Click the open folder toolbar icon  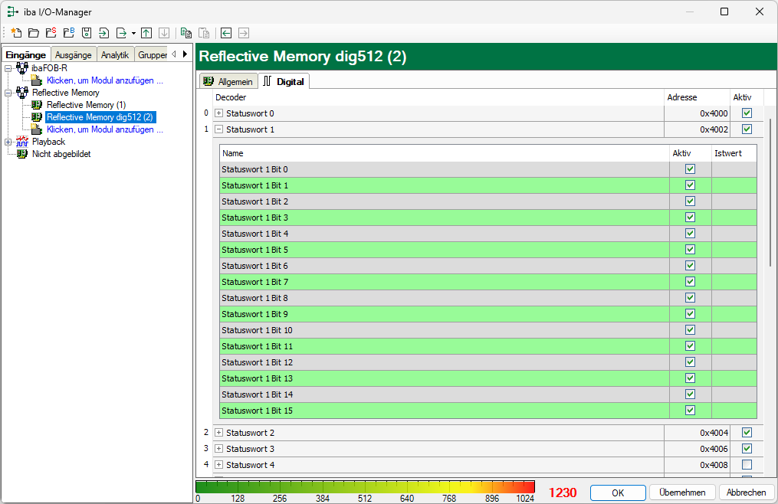point(33,33)
